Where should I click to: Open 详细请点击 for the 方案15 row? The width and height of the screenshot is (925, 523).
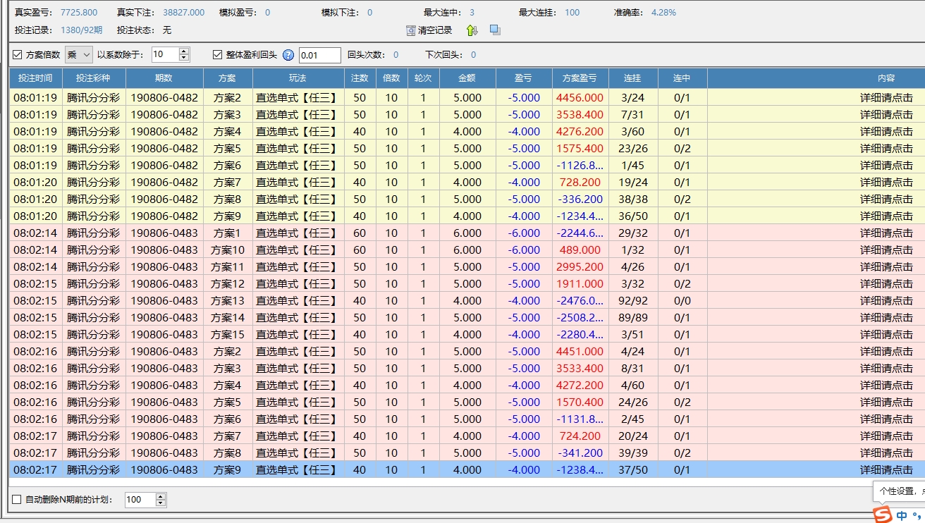[886, 335]
